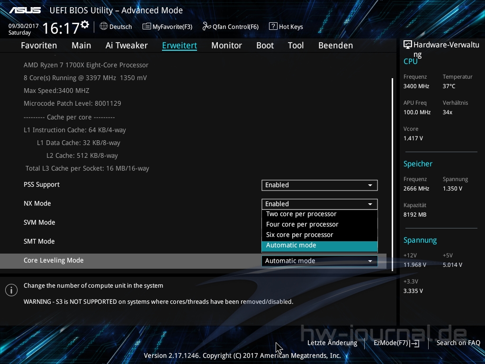This screenshot has height=364, width=485.
Task: Go to the Monitor tab
Action: click(227, 45)
